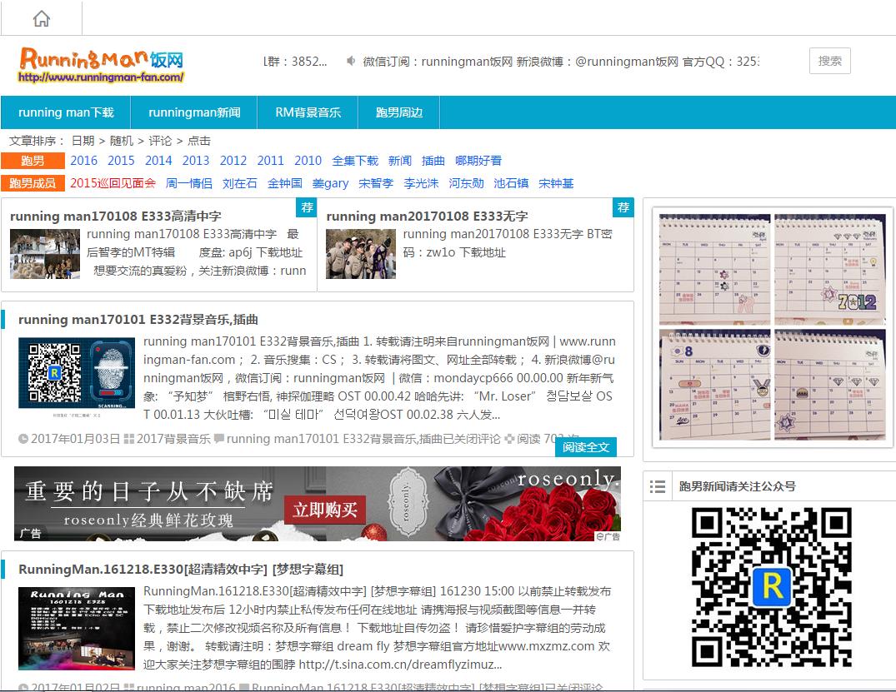Open title running man170108 E333高清中字
Screen dimensions: 896x692
click(115, 217)
